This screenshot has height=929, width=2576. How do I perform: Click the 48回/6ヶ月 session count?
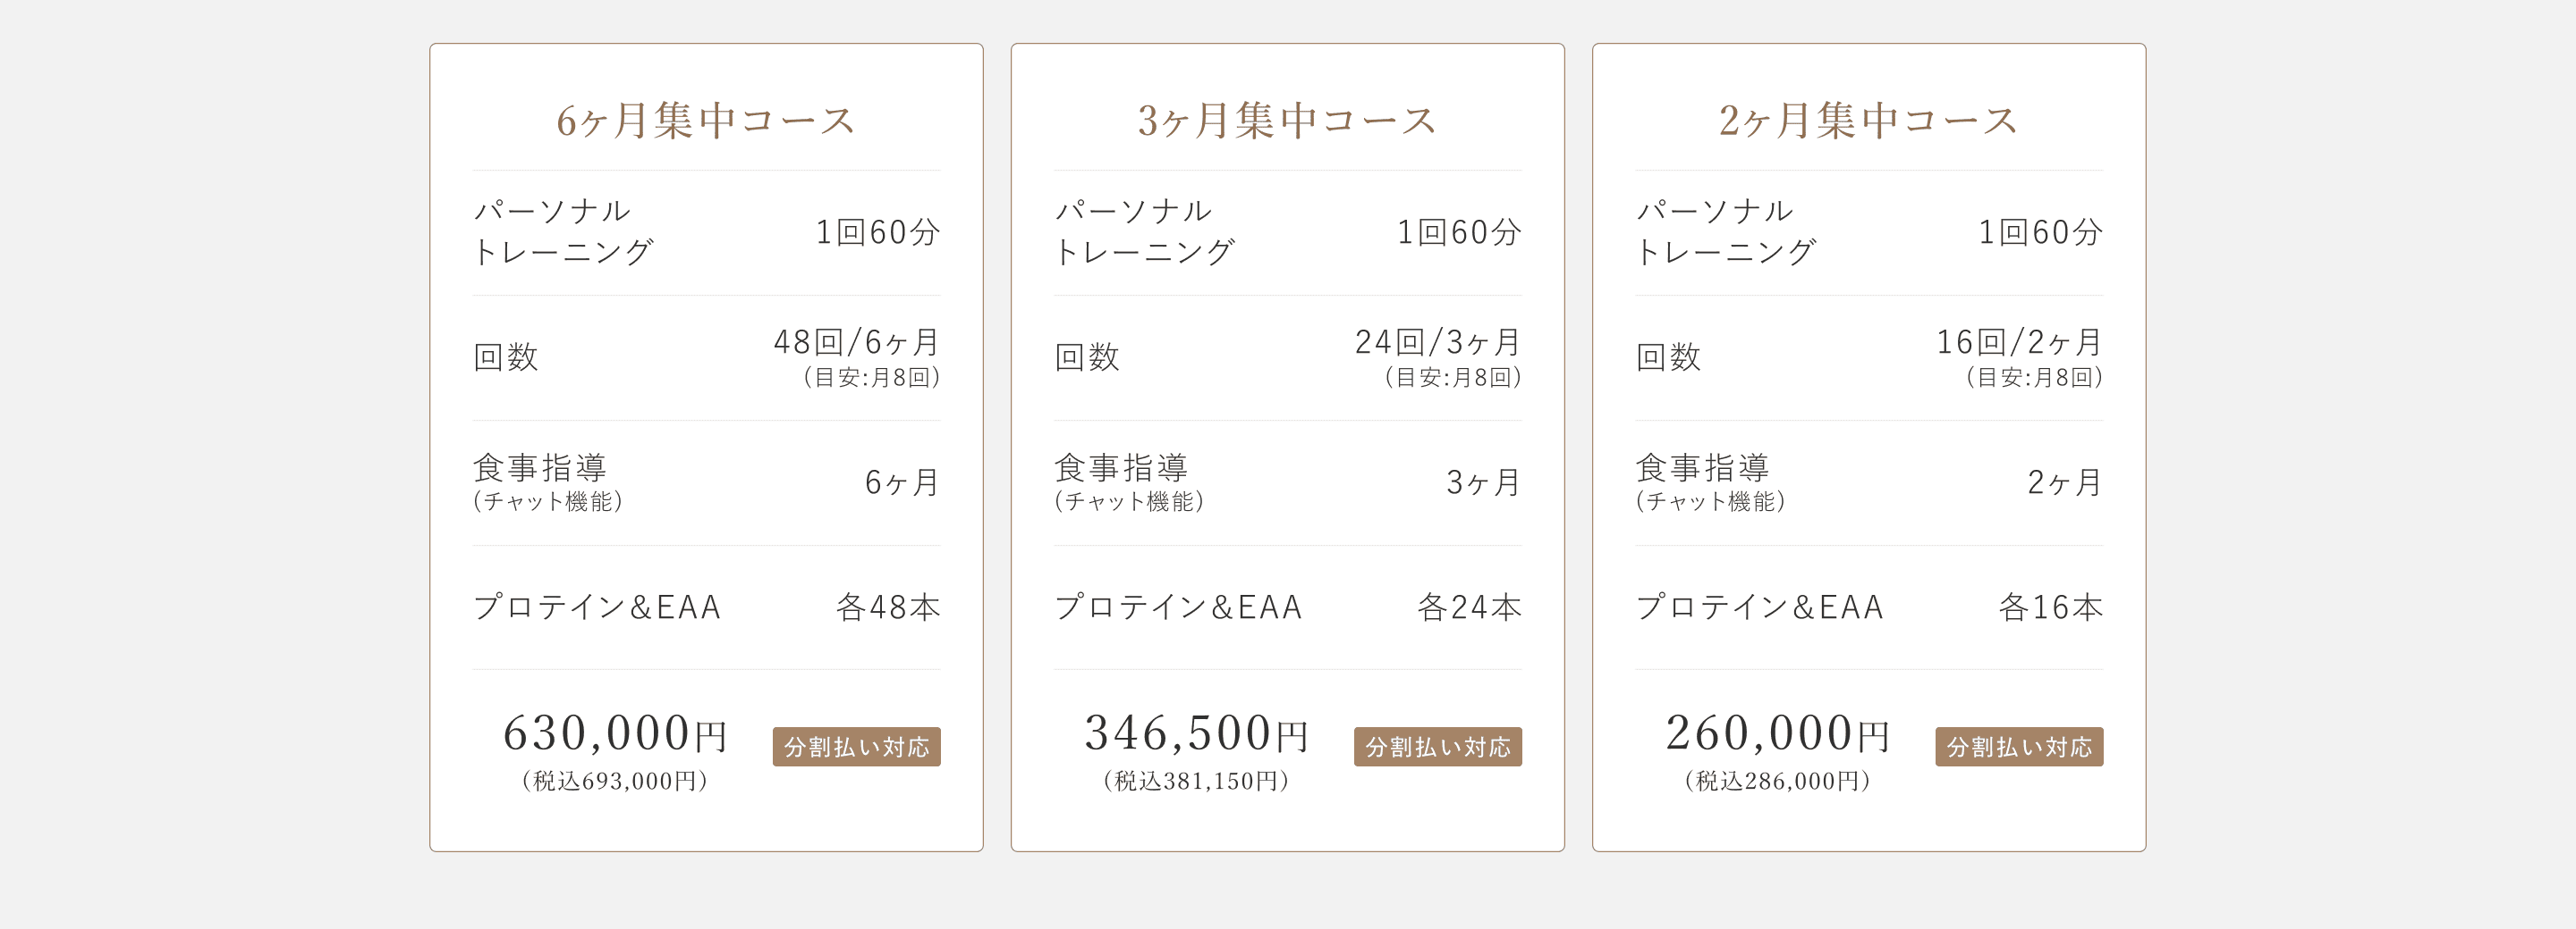[x=856, y=343]
